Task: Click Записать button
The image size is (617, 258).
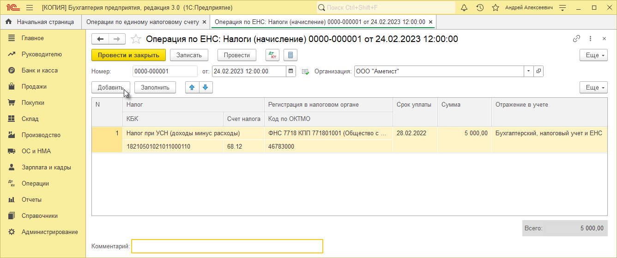Action: tap(189, 55)
